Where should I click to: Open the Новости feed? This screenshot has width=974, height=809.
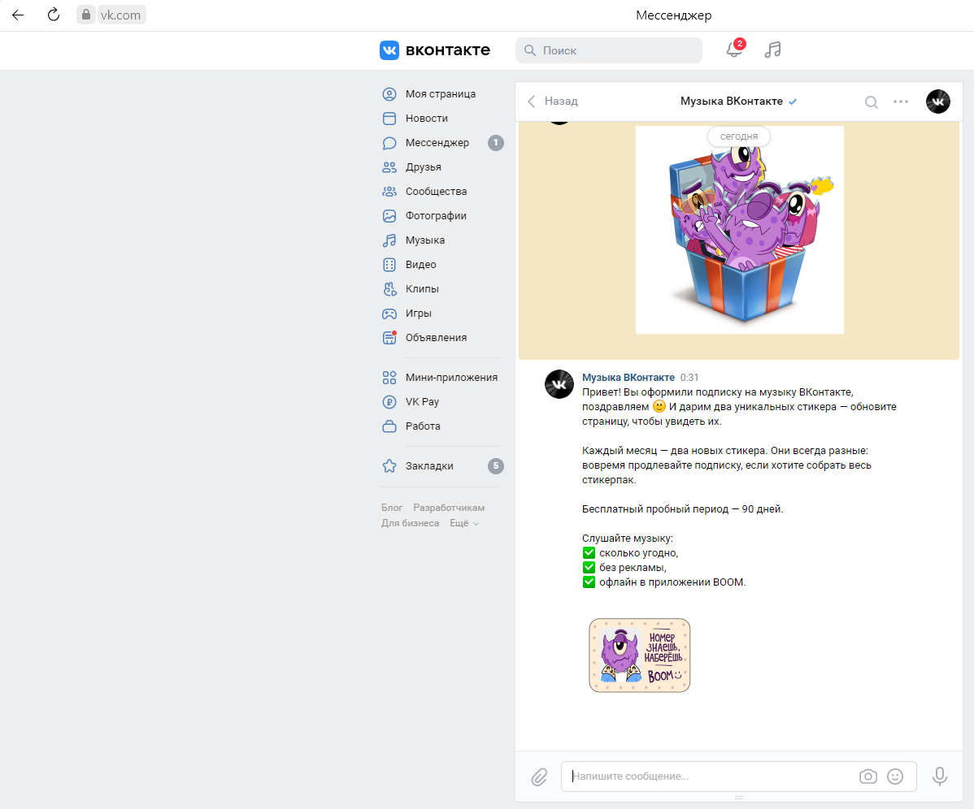(427, 118)
